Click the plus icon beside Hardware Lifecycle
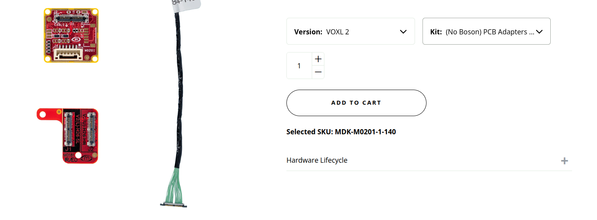The width and height of the screenshot is (597, 220). pyautogui.click(x=565, y=161)
